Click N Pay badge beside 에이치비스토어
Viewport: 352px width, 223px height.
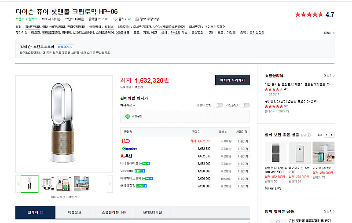point(147,179)
